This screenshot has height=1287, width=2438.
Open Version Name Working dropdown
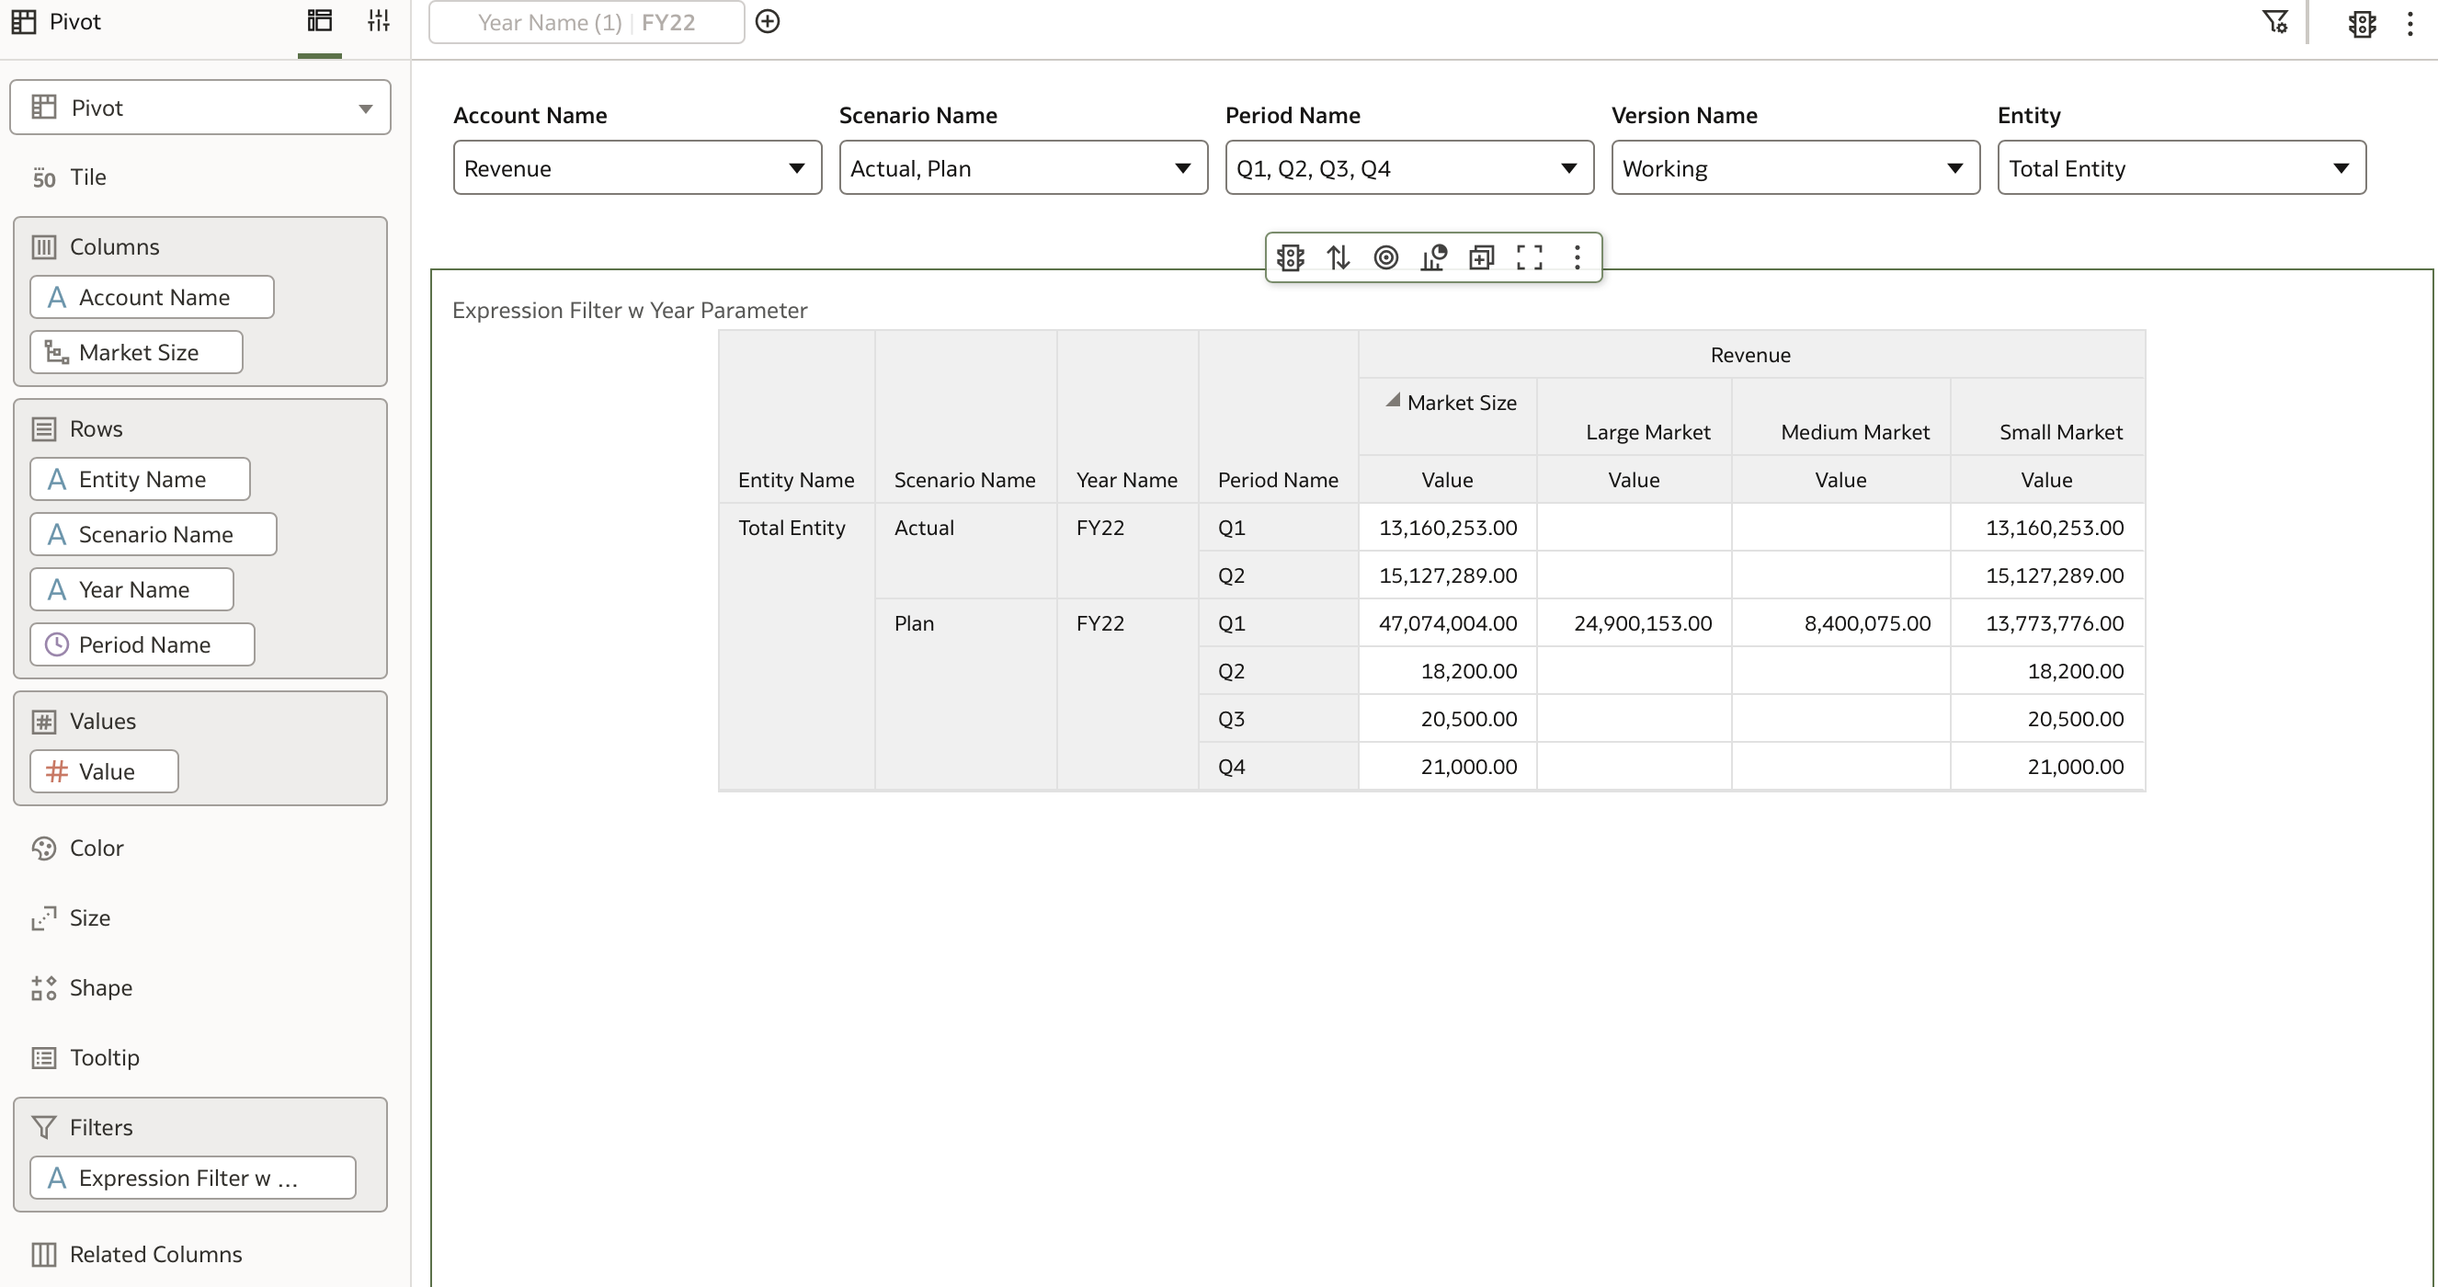tap(1795, 168)
